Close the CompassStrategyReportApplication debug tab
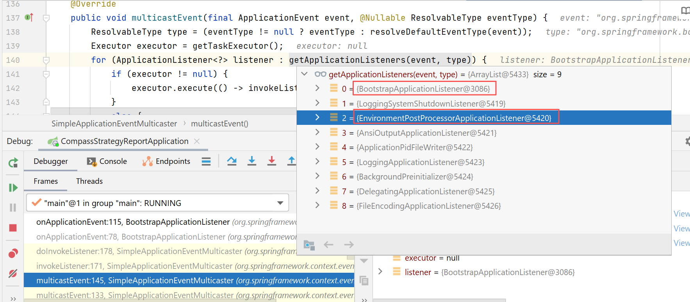The image size is (690, 302). click(x=197, y=141)
